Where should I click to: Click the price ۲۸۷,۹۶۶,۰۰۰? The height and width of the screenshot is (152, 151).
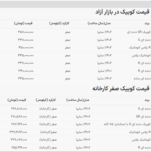tap(19, 124)
